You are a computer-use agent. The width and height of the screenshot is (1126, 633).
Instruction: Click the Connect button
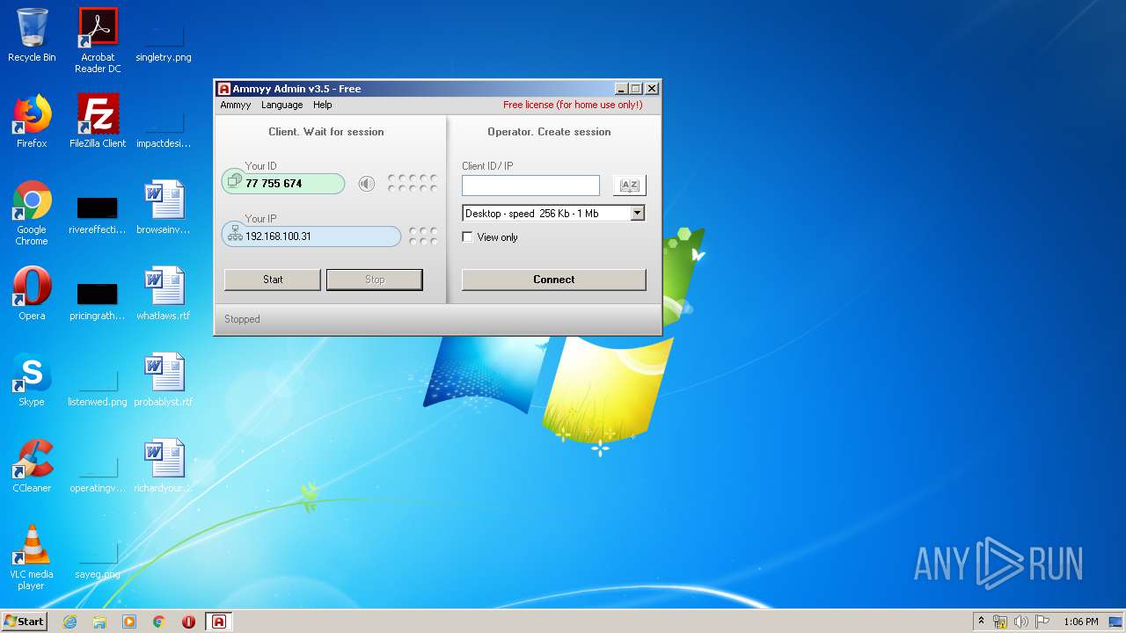point(554,280)
